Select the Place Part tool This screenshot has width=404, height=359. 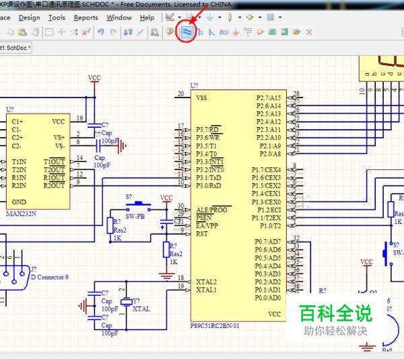260,32
